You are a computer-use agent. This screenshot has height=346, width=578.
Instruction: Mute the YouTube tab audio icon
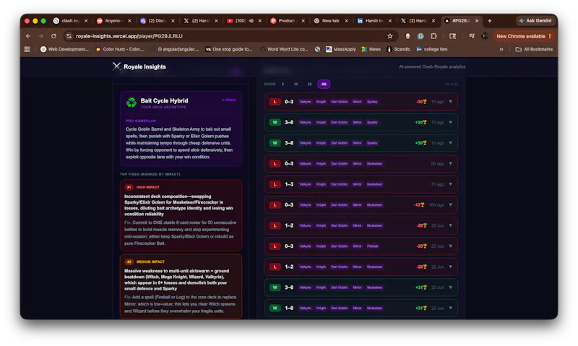[251, 21]
